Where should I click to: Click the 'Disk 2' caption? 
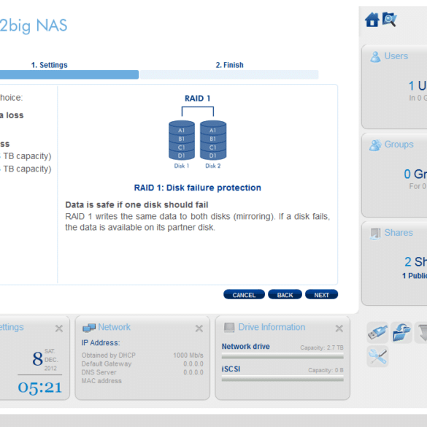213,166
